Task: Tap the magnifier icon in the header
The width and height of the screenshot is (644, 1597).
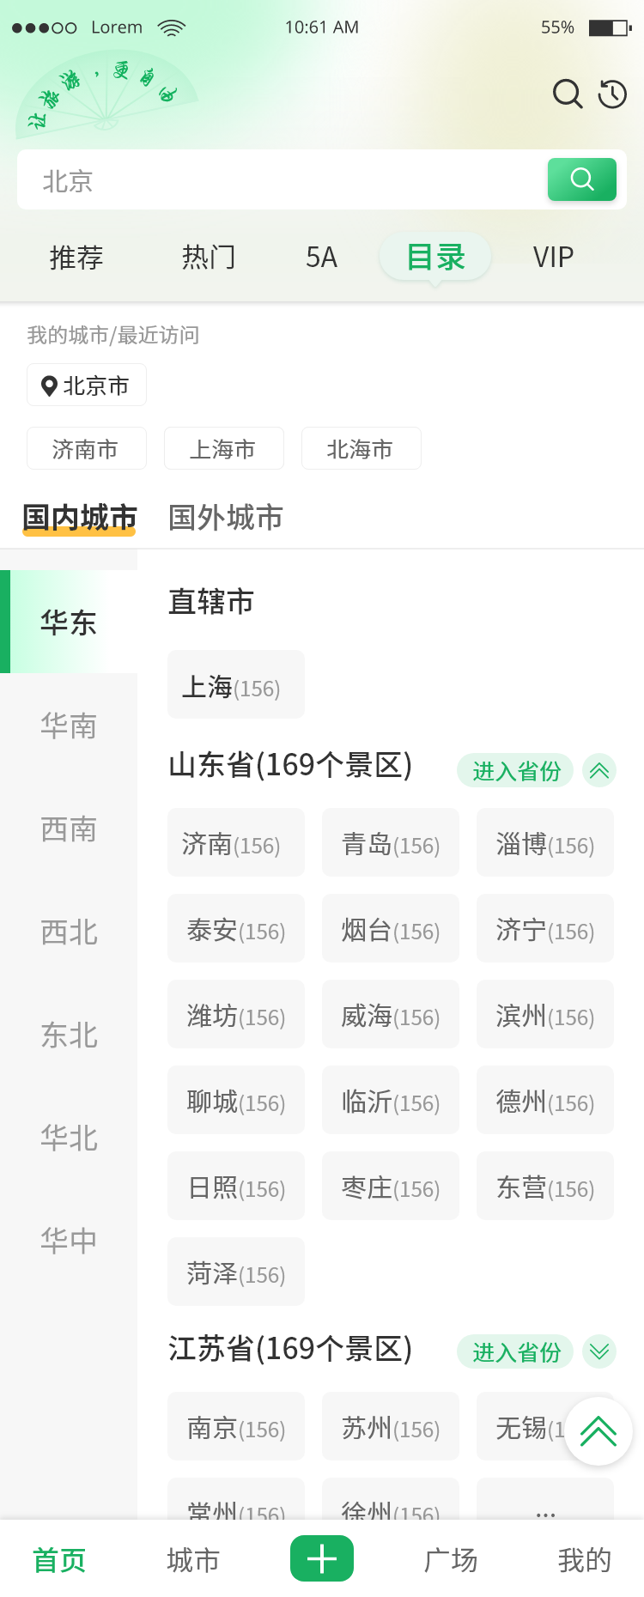Action: (x=567, y=94)
